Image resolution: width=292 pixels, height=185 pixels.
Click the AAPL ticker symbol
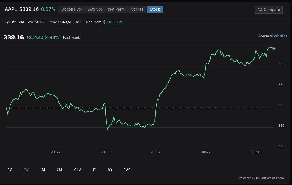[11, 9]
